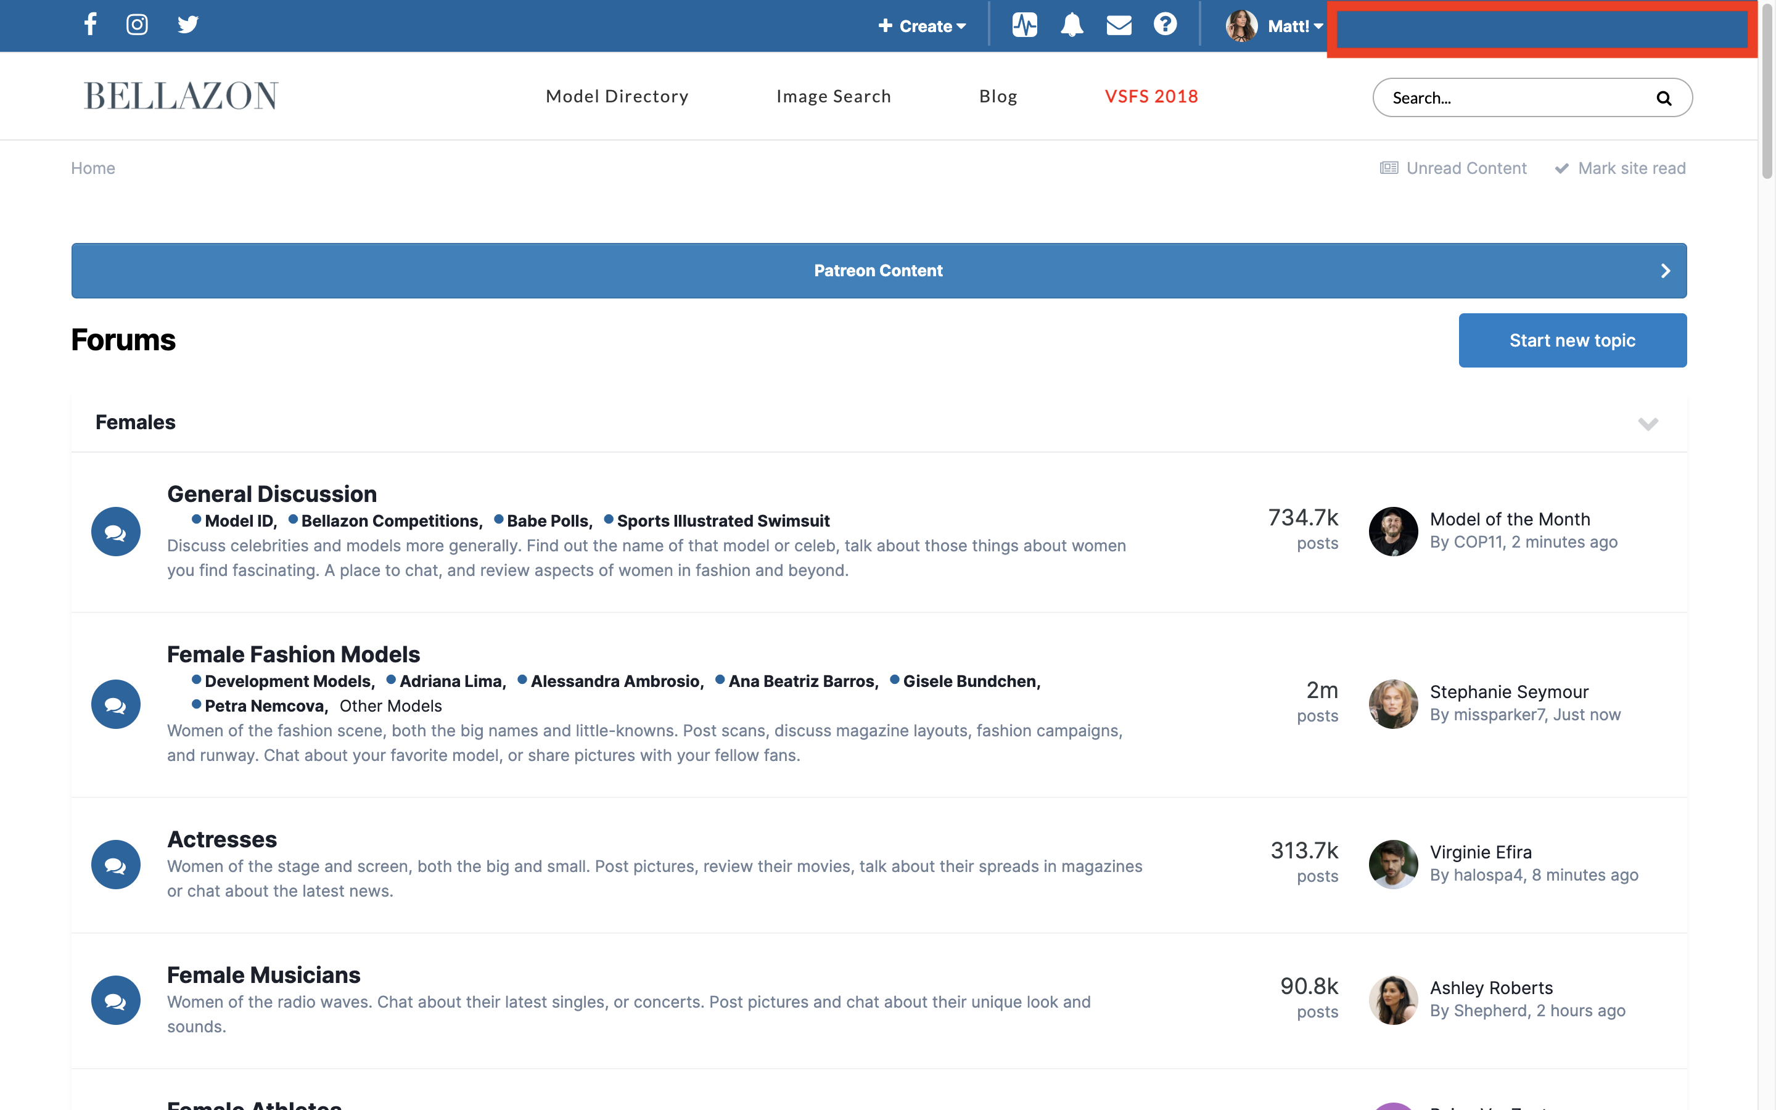Collapse the Females forum category
Viewport: 1776px width, 1110px height.
coord(1648,424)
